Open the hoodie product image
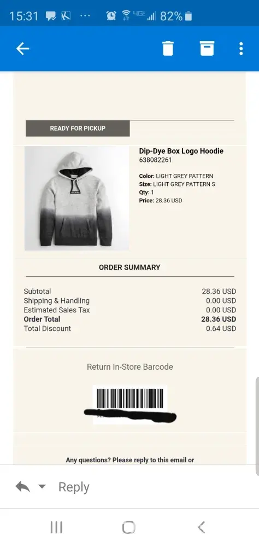The width and height of the screenshot is (259, 547). (x=76, y=198)
